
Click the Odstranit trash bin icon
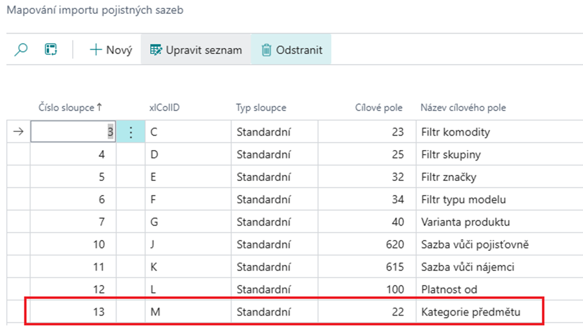pos(266,50)
